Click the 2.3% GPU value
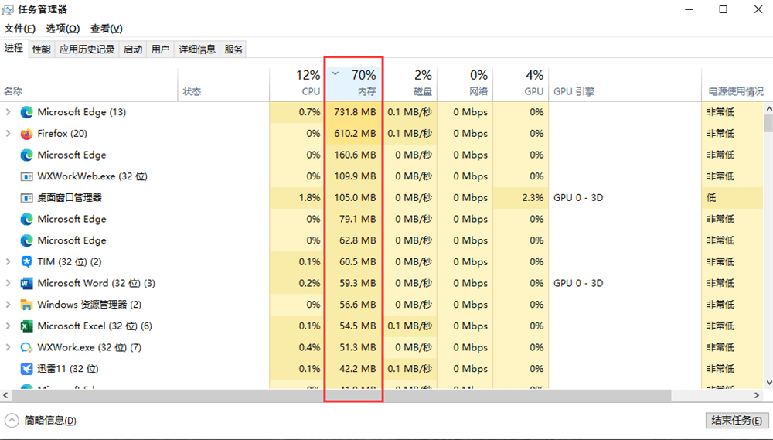773x440 pixels. tap(533, 198)
